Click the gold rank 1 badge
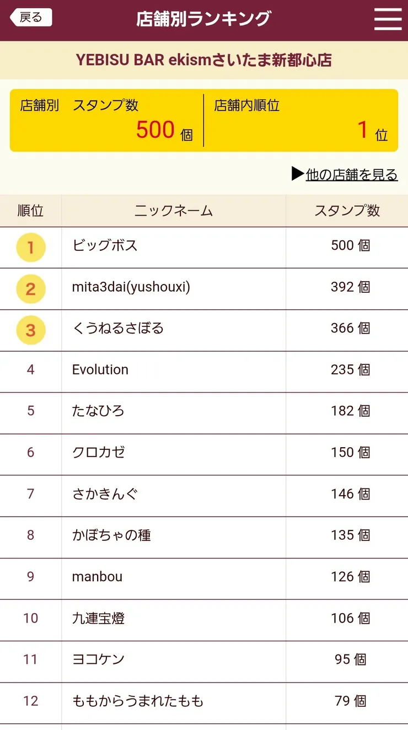Viewport: 408px width, 730px height. (30, 248)
